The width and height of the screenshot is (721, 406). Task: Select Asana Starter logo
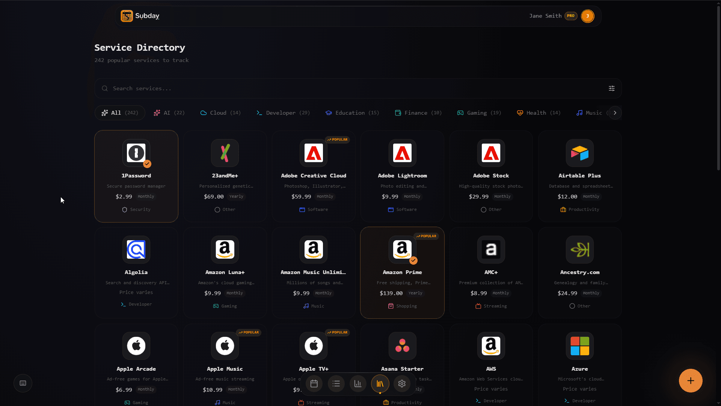(x=402, y=346)
